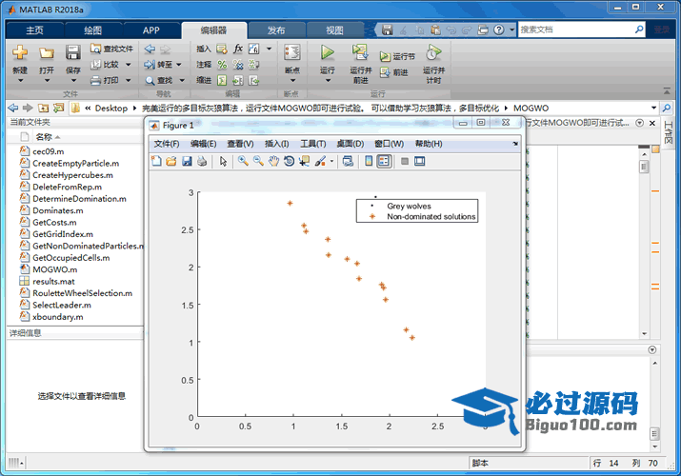Viewport: 681px width, 476px height.
Task: Open the 工具(T) menu in Figure window
Action: coord(313,144)
